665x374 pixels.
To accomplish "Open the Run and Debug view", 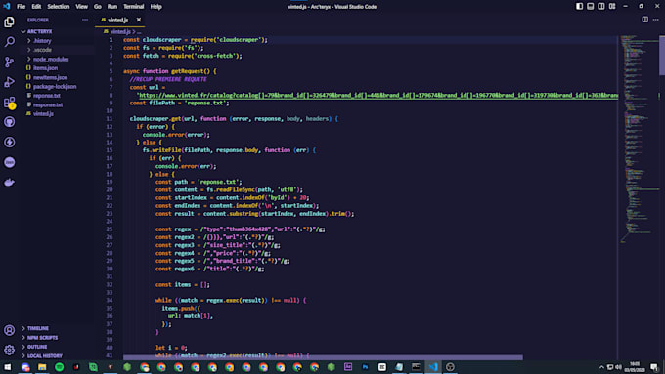I will pos(9,82).
